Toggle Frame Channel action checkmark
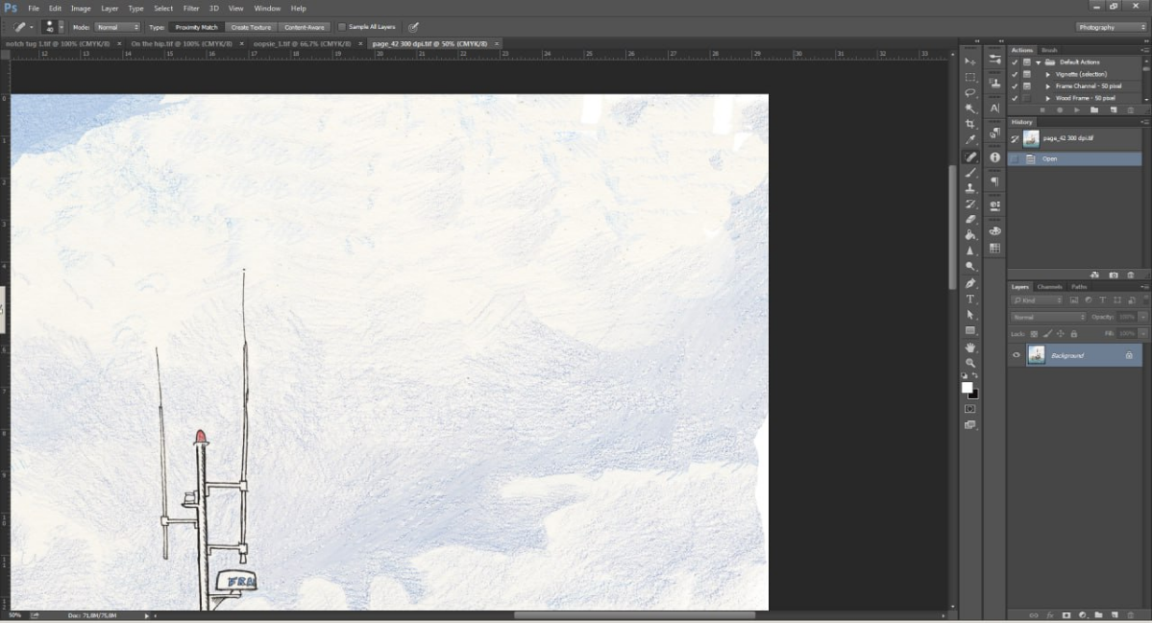 (x=1015, y=85)
